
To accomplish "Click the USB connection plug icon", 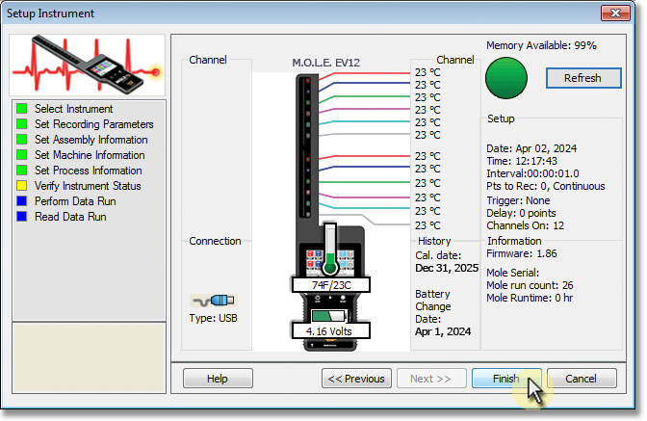I will (214, 301).
